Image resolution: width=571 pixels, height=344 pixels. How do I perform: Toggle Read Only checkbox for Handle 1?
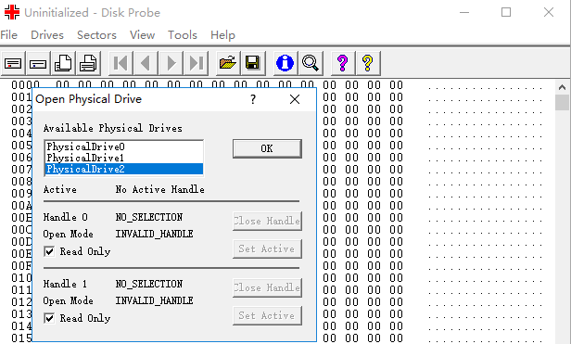point(49,318)
